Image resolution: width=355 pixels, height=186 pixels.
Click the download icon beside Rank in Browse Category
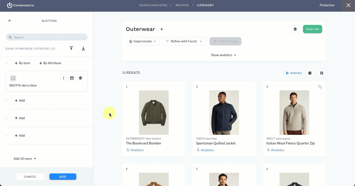click(83, 49)
